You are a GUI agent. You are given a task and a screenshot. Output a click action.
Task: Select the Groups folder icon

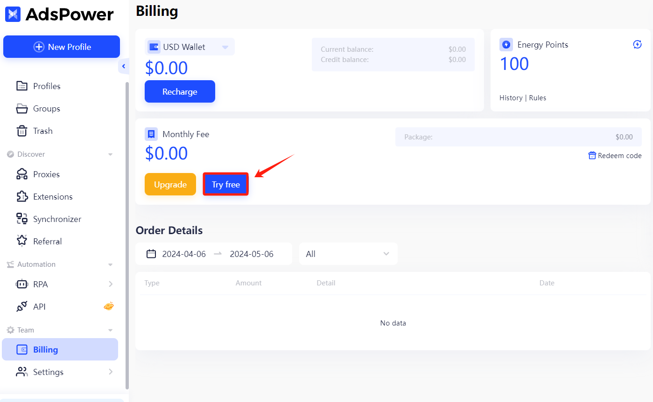point(21,108)
